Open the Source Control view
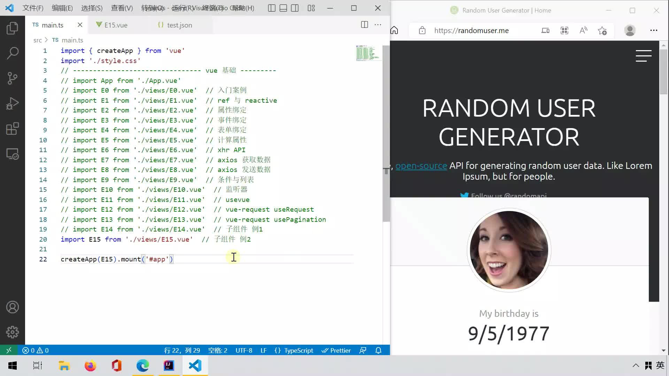669x376 pixels. point(13,78)
